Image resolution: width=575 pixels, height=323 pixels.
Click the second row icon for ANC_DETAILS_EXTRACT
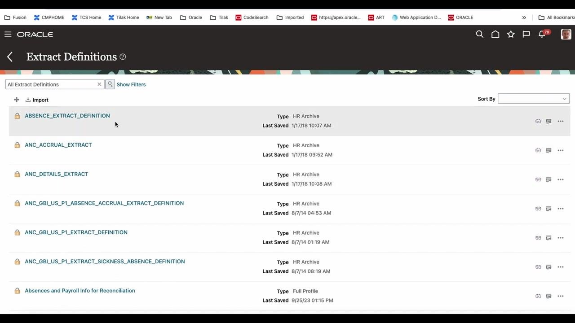(548, 179)
